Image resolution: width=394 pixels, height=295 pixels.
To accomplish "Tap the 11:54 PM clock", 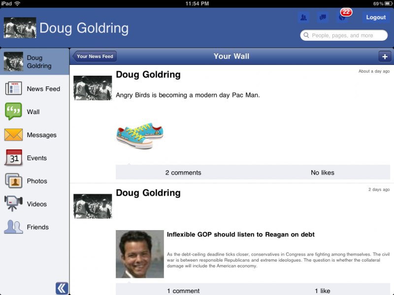I will tap(197, 3).
